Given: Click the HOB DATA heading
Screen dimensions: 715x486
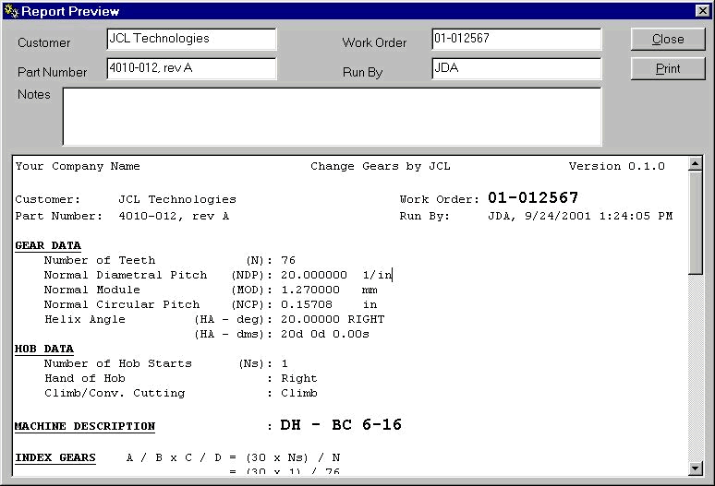Looking at the screenshot, I should coord(44,349).
